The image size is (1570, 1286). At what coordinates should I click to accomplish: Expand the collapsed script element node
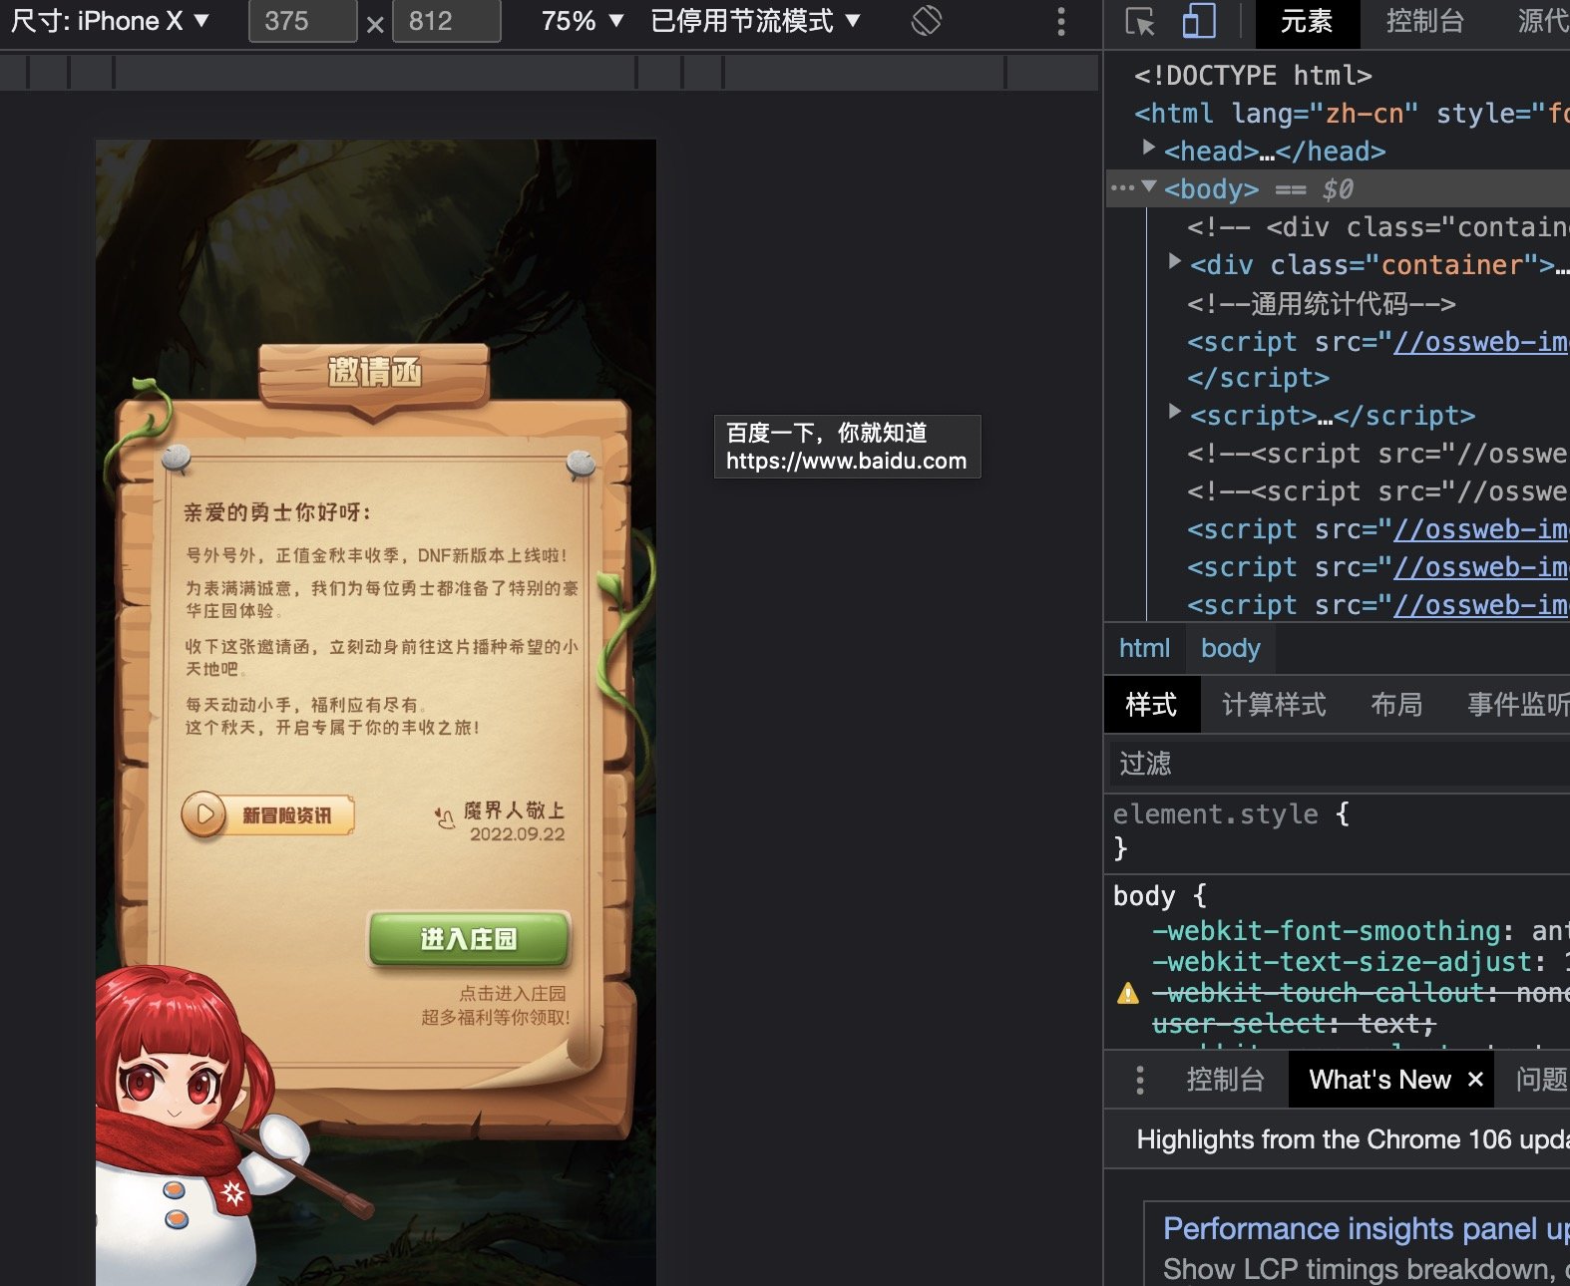(x=1175, y=411)
